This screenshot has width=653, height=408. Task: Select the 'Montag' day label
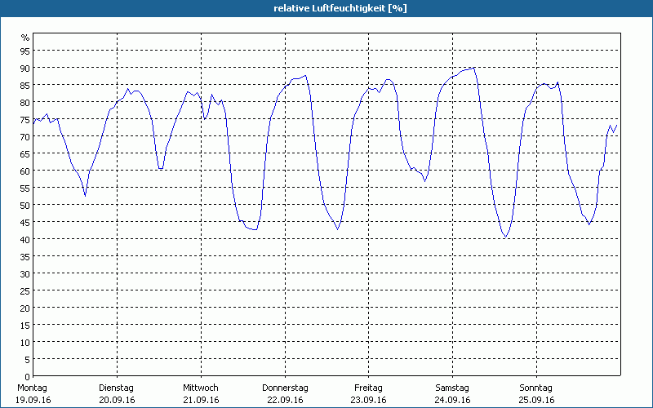click(33, 388)
